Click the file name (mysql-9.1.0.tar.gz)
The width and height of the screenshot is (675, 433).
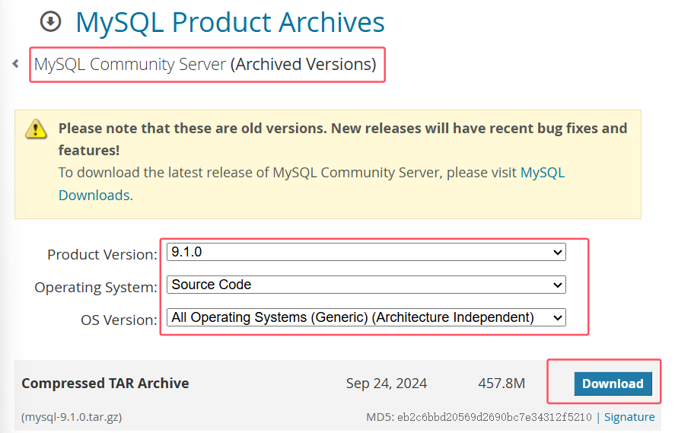pyautogui.click(x=72, y=417)
